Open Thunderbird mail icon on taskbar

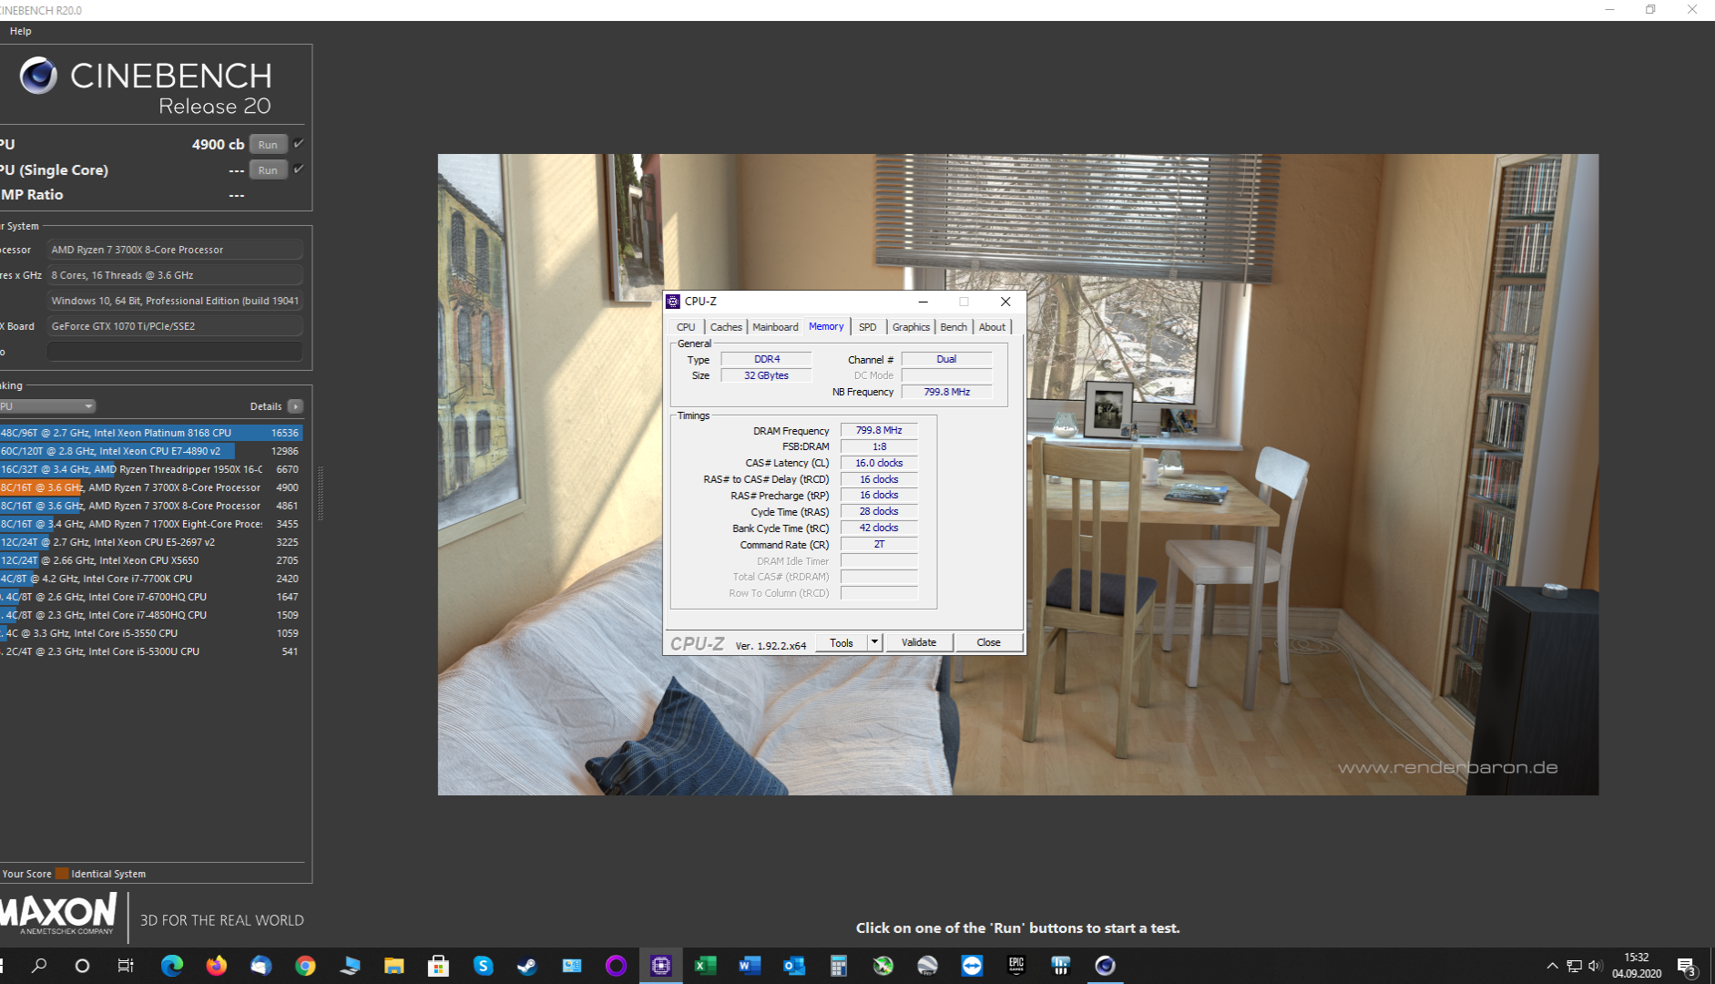(260, 966)
